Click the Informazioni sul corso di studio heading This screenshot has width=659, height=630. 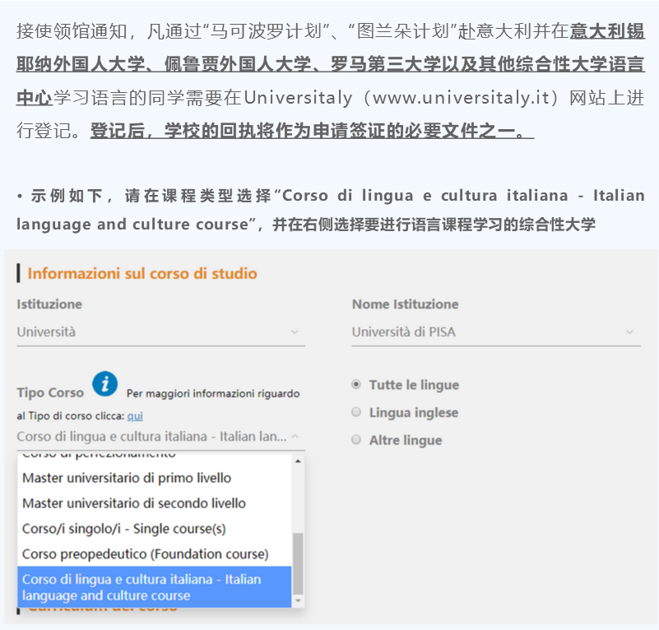tap(142, 273)
